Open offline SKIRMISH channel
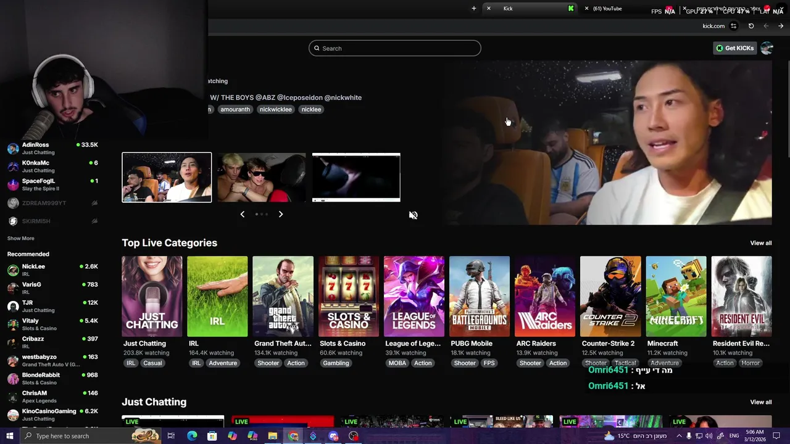 [52, 221]
